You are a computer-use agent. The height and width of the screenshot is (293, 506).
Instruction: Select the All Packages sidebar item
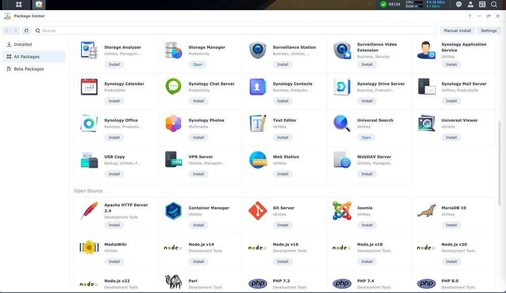click(34, 57)
